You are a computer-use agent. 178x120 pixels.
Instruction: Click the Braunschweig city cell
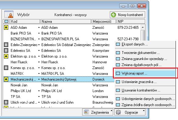point(103,102)
